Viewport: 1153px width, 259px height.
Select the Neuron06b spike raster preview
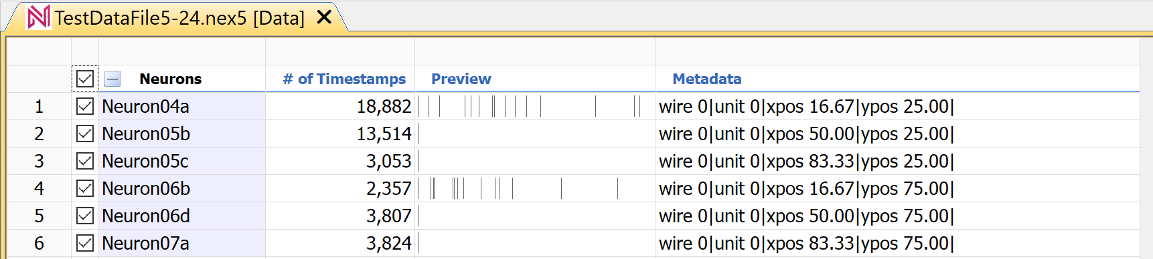pos(535,188)
